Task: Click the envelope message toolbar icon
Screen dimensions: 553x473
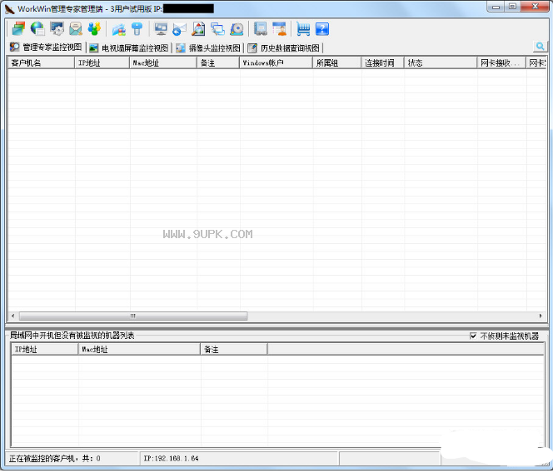Action: 76,28
